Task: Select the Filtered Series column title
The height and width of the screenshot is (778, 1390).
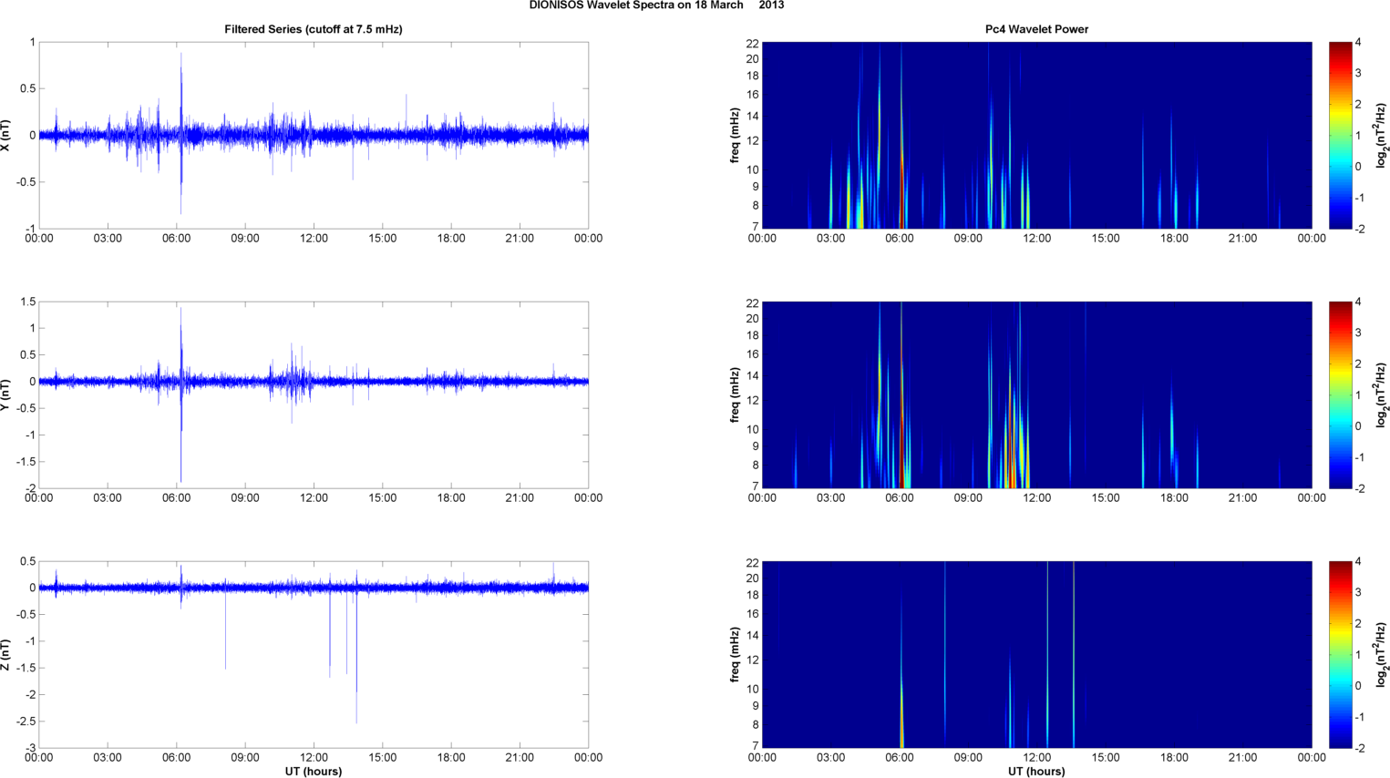Action: click(313, 29)
